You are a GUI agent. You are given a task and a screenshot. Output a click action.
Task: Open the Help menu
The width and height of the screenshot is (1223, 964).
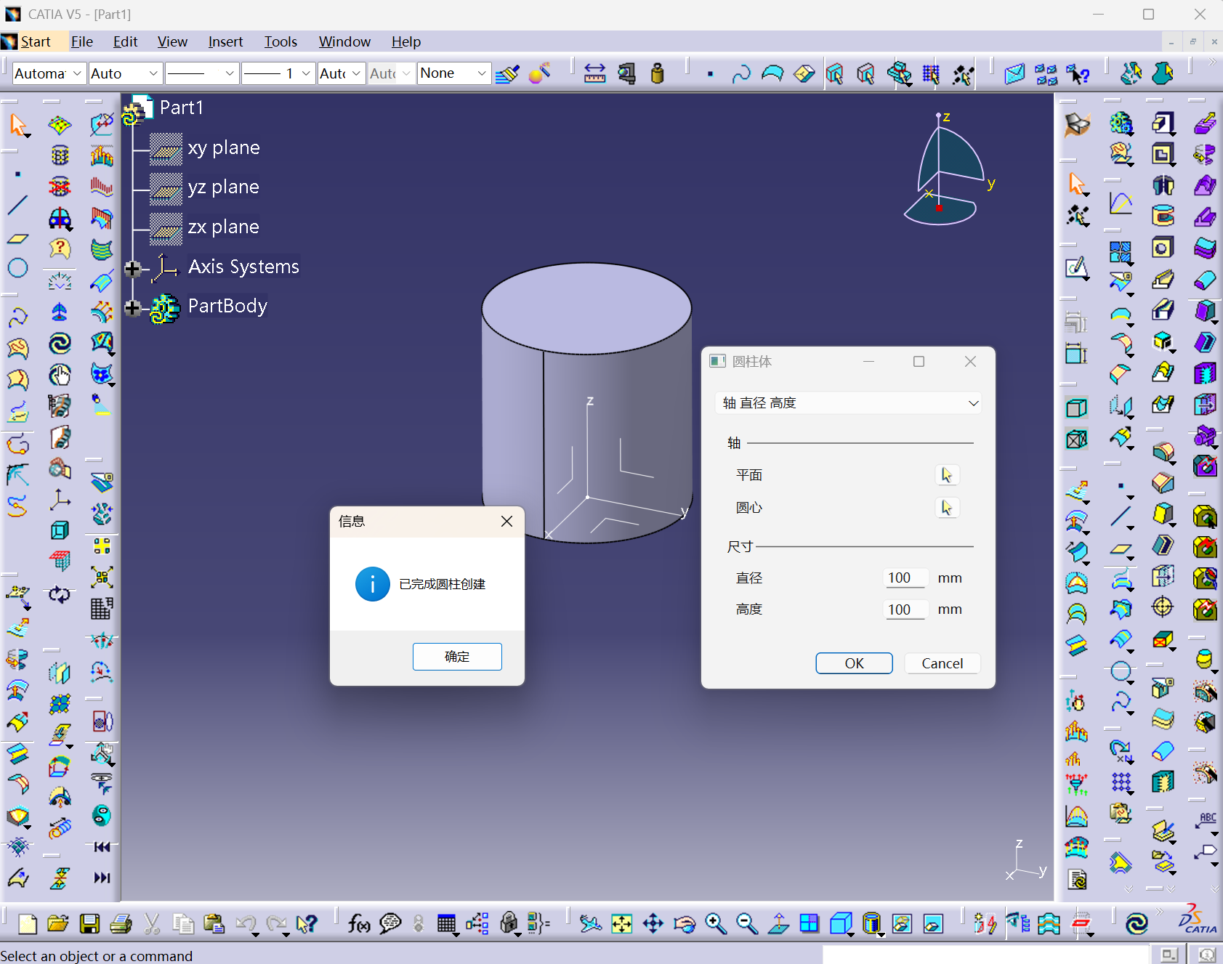tap(406, 42)
